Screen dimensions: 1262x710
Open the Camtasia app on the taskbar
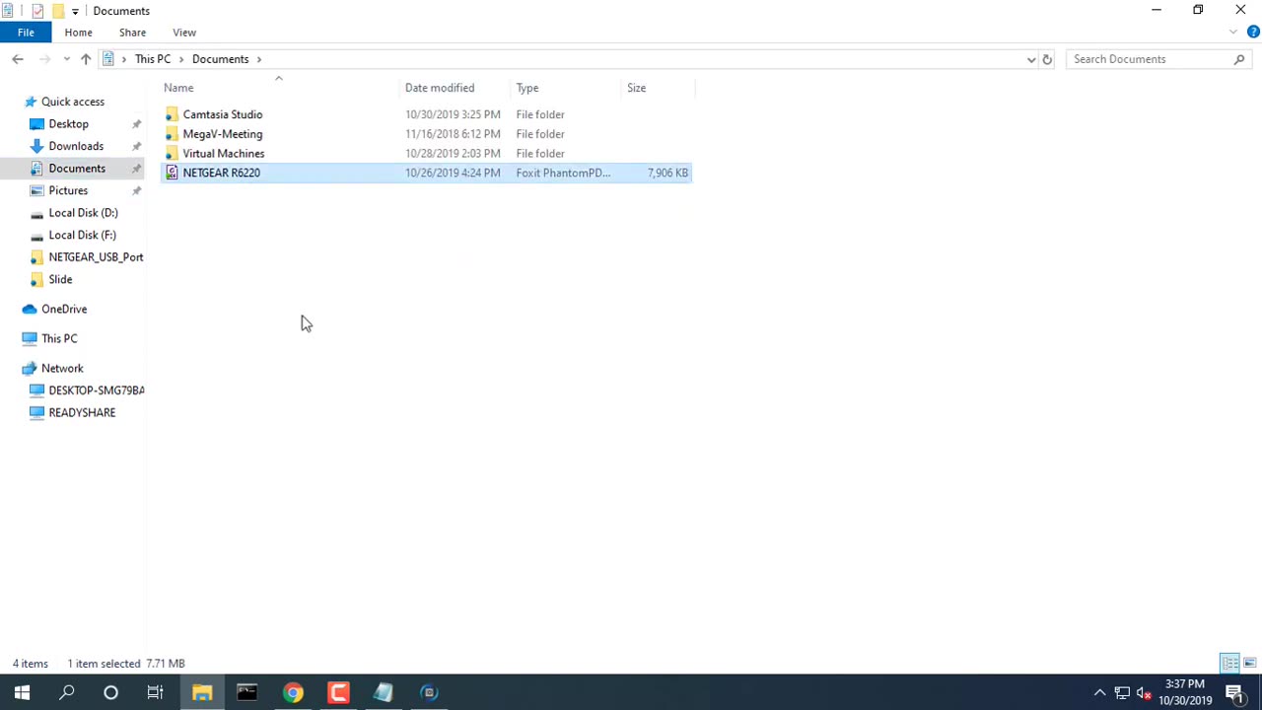click(x=338, y=692)
